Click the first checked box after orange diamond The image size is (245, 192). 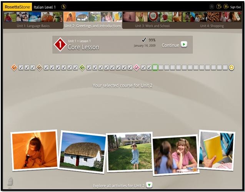(21, 68)
